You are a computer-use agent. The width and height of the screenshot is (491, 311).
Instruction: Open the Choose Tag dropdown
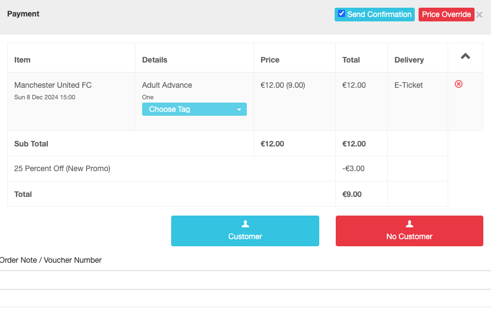pyautogui.click(x=194, y=109)
